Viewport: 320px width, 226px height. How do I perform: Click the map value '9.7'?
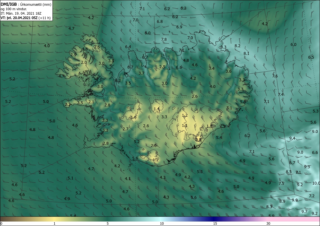click(x=304, y=212)
